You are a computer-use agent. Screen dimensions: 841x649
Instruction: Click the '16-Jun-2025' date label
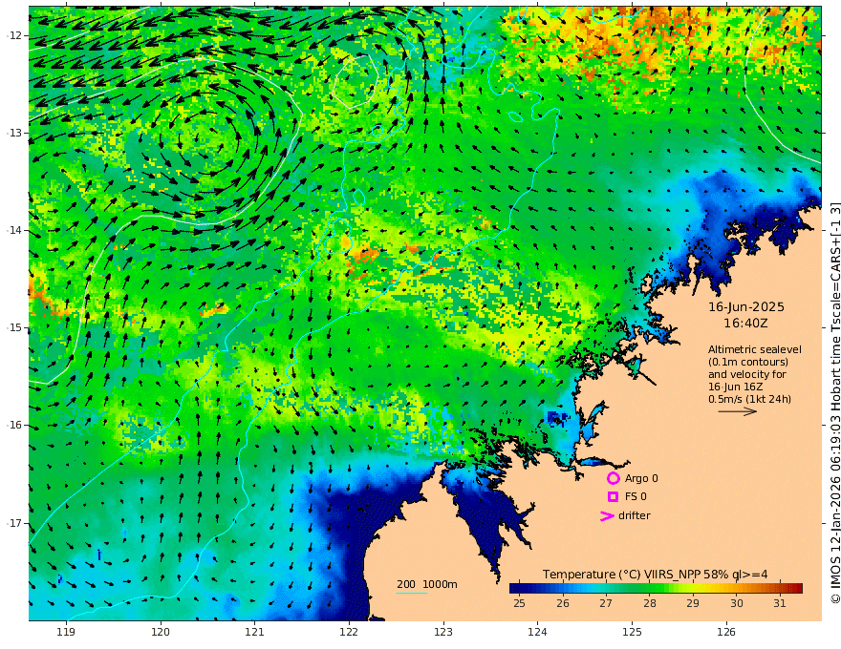tap(746, 307)
